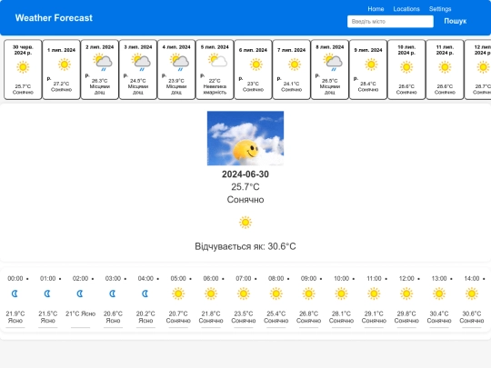Click the 12:00 hourly sun icon

click(x=406, y=293)
